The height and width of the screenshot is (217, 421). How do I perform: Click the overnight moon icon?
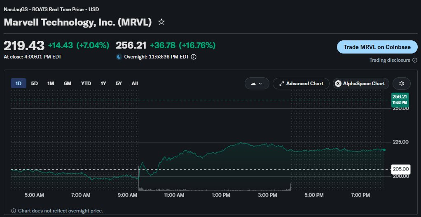click(x=119, y=57)
